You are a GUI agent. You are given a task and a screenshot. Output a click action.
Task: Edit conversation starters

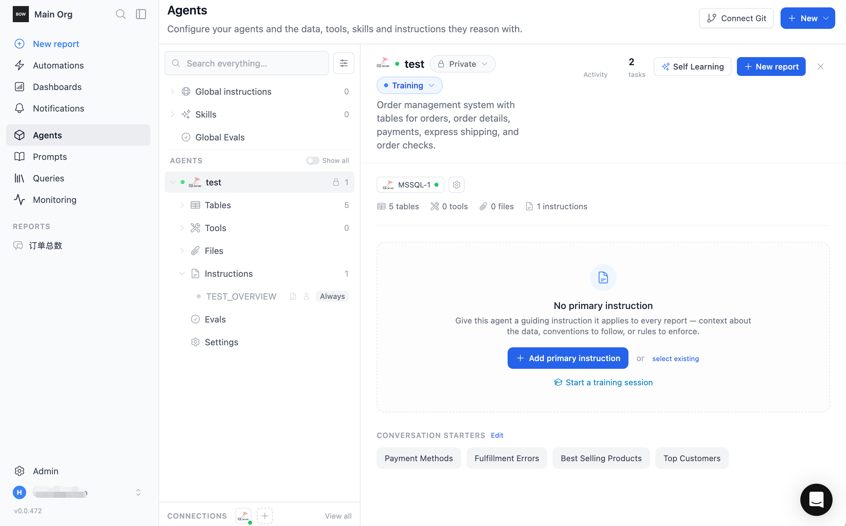pos(497,435)
